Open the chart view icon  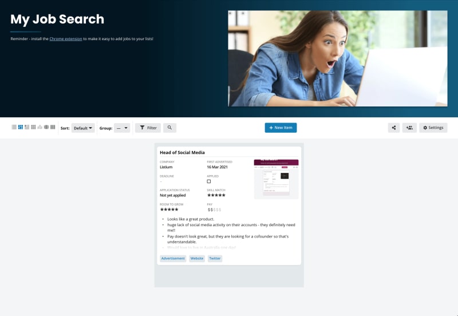tap(40, 127)
